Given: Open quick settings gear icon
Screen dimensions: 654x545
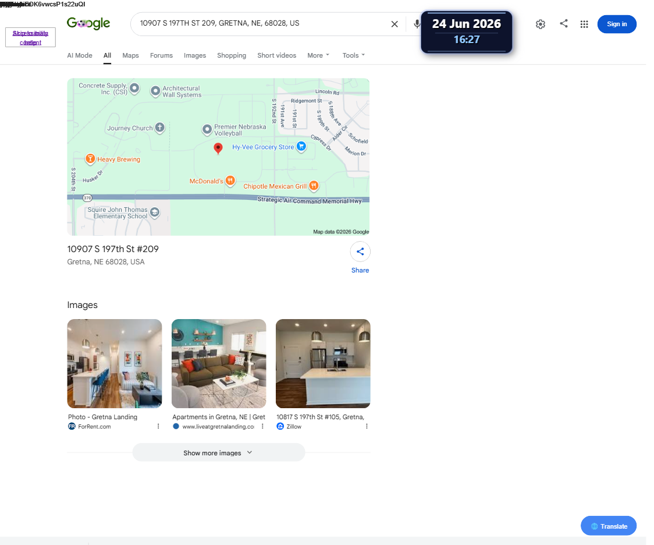Looking at the screenshot, I should (540, 24).
